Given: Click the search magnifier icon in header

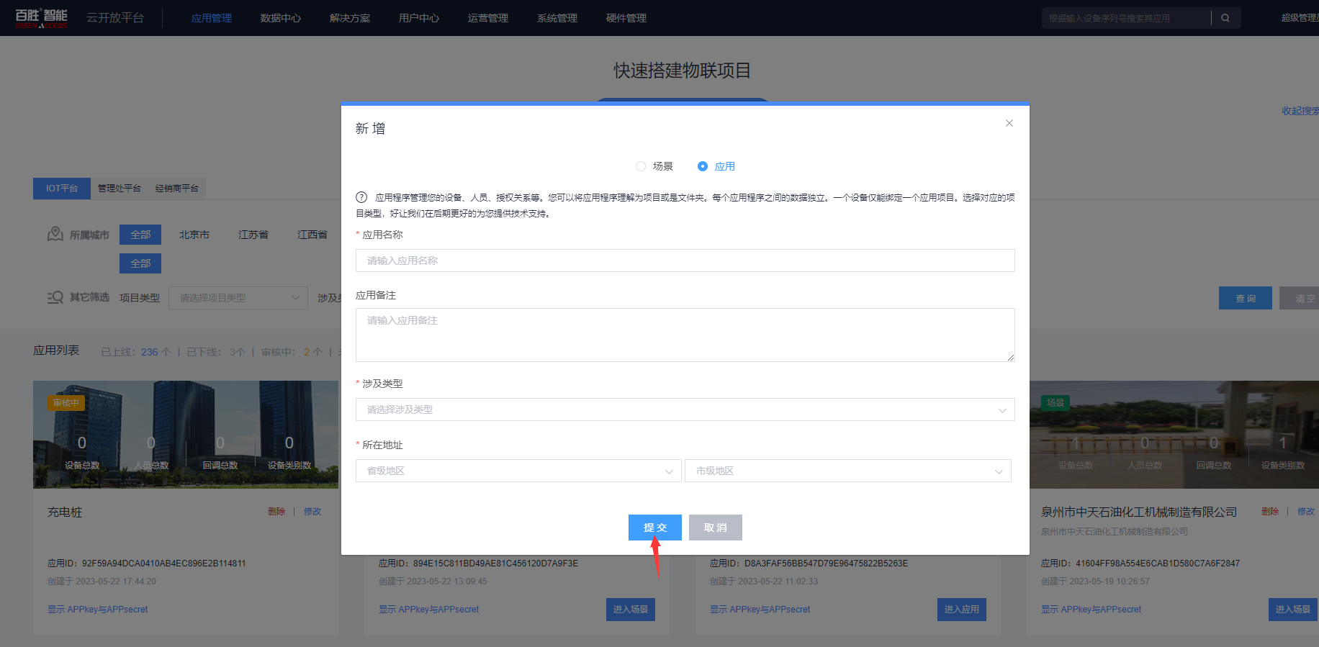Looking at the screenshot, I should point(1225,18).
